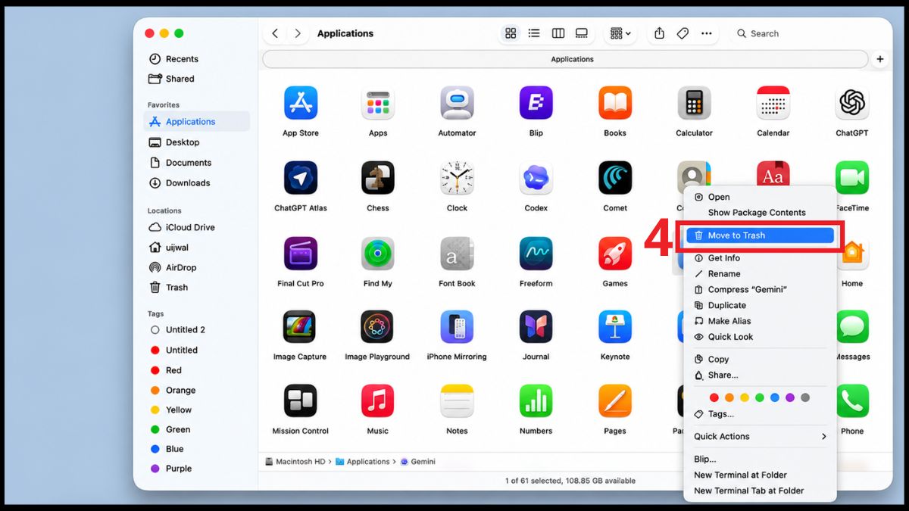Click the Font Book app icon
Screen dimensions: 909x511
pyautogui.click(x=457, y=254)
